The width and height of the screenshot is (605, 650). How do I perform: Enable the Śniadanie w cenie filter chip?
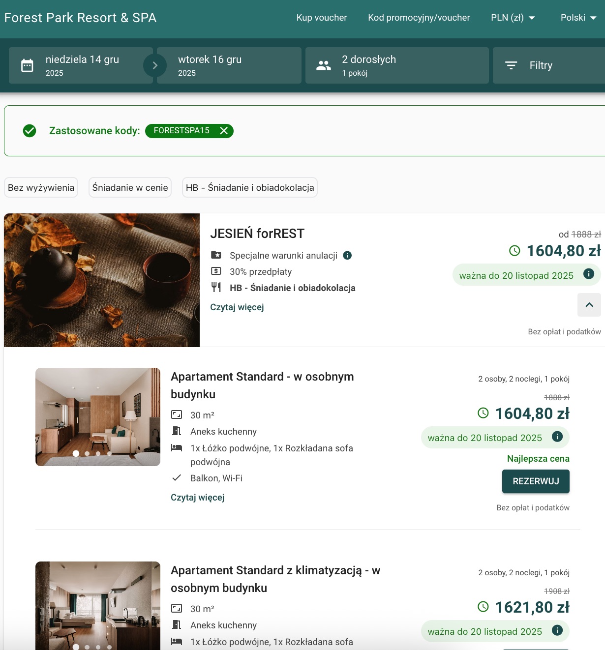(130, 187)
